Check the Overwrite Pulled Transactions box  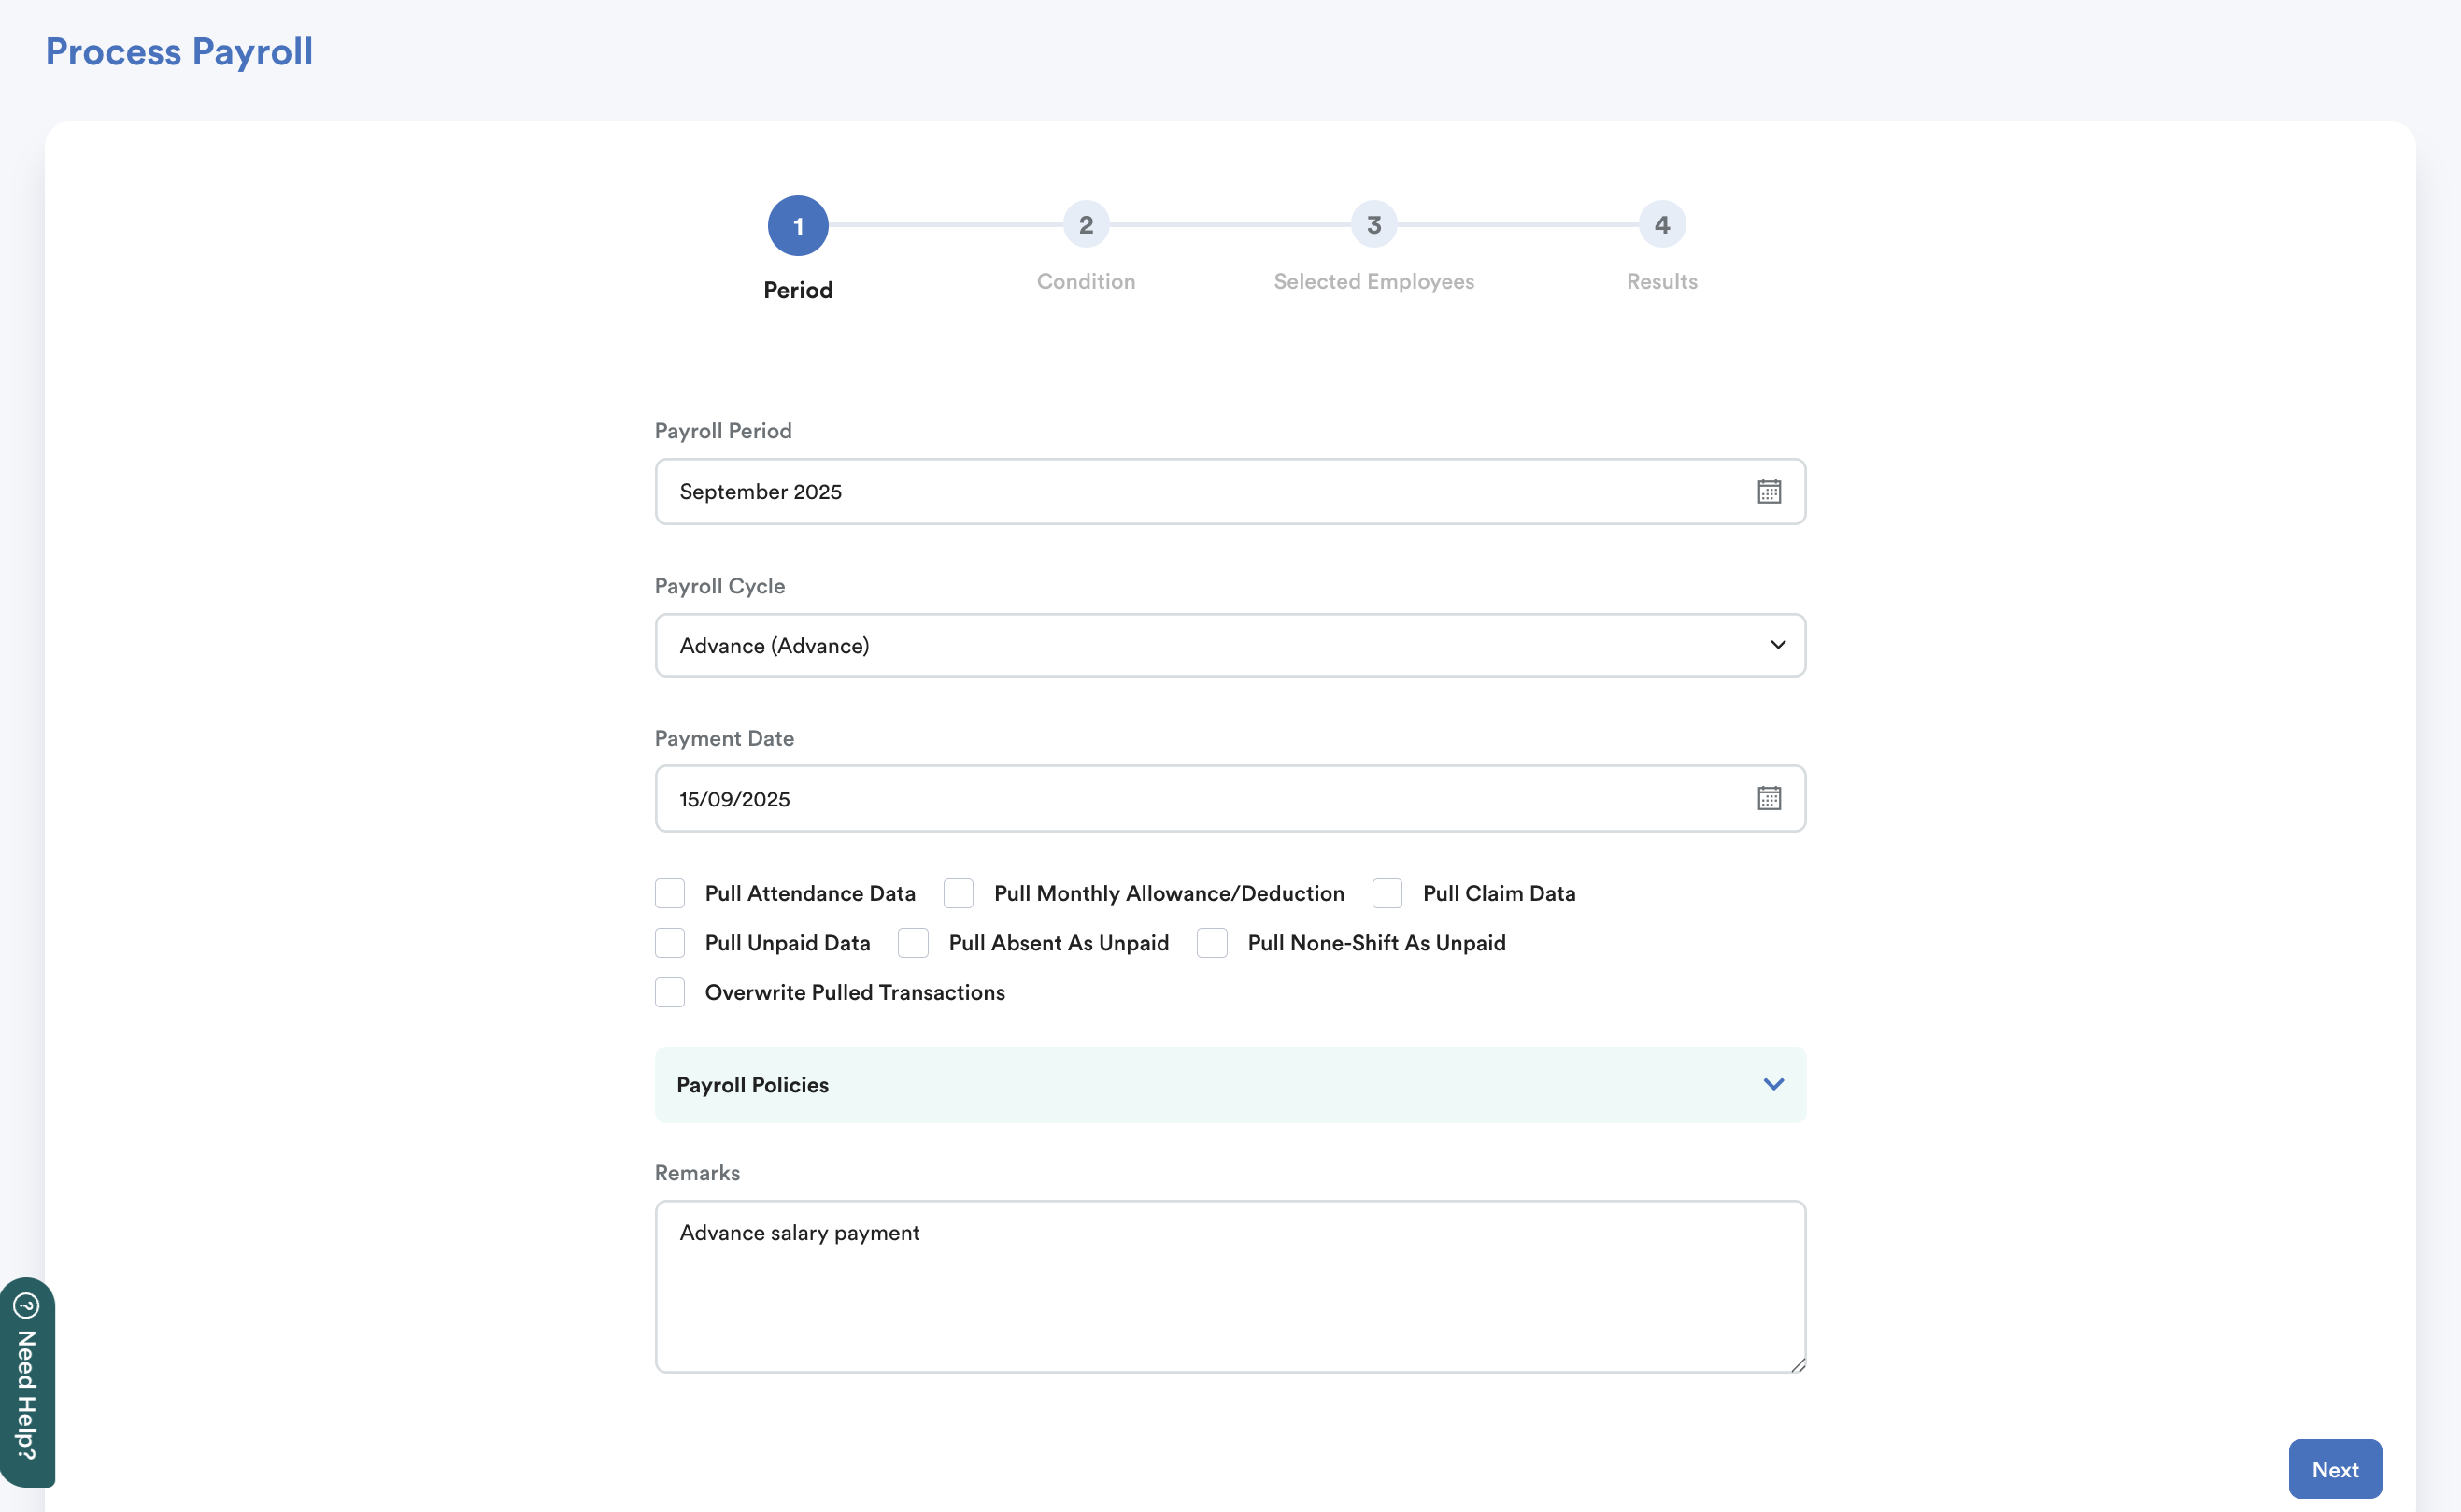pyautogui.click(x=670, y=992)
